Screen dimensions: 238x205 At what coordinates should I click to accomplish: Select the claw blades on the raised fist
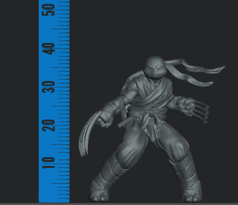tap(201, 110)
